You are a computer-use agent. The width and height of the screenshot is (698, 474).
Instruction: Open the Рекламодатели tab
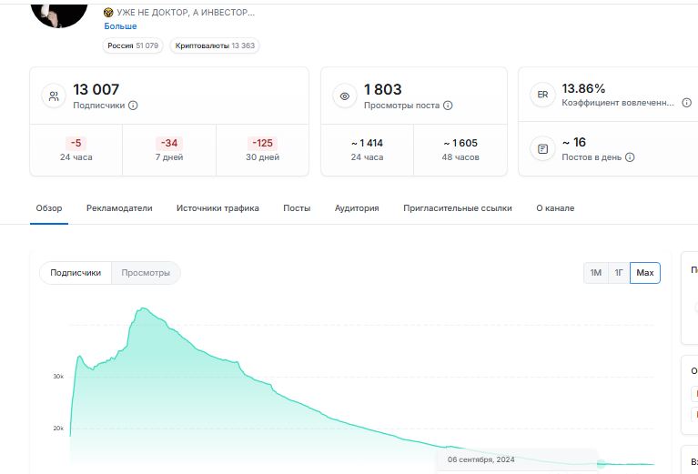(x=119, y=208)
